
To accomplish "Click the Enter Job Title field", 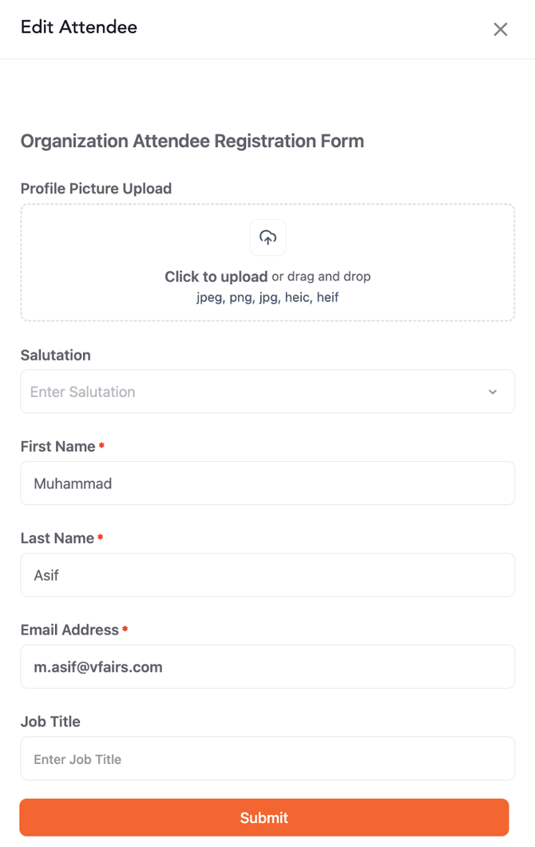I will click(267, 759).
